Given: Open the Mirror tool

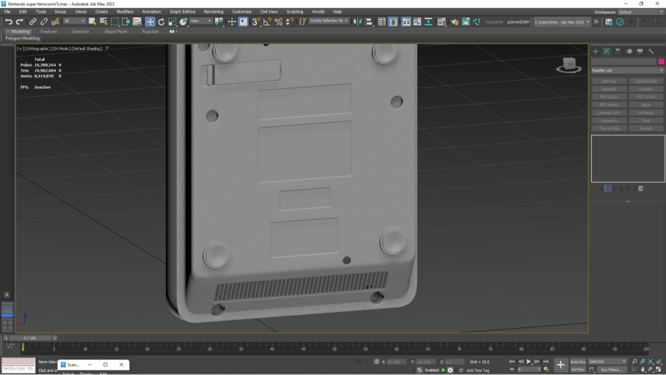Looking at the screenshot, I should tap(358, 21).
